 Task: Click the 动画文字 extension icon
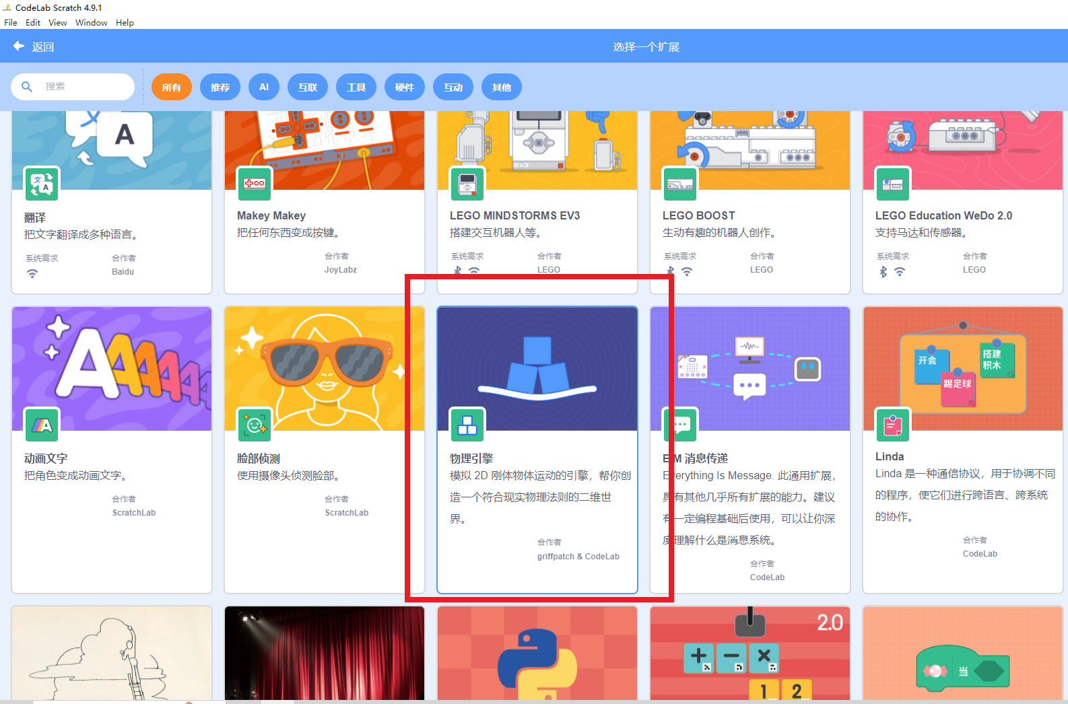[x=42, y=425]
